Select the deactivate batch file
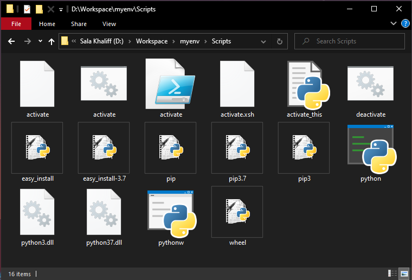The height and width of the screenshot is (280, 412). click(x=370, y=84)
